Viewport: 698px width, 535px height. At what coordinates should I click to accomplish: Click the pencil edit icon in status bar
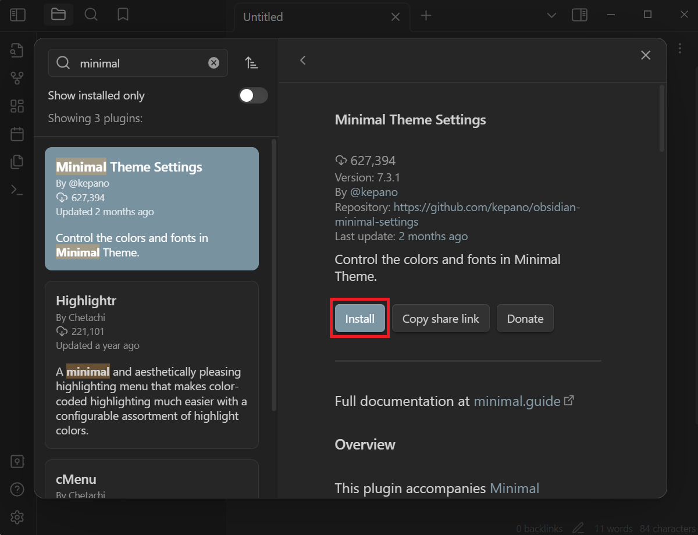578,528
